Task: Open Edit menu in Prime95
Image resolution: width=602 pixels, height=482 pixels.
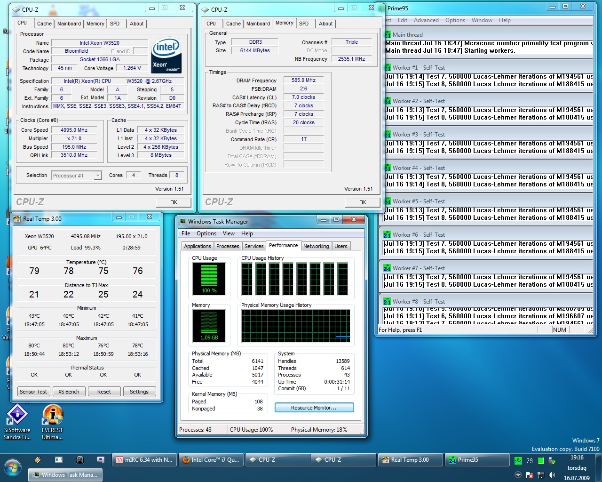Action: click(x=403, y=20)
